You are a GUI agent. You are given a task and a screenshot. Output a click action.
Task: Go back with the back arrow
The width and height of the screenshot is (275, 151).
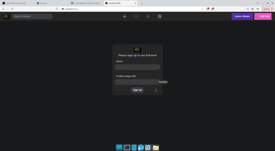tap(3, 9)
